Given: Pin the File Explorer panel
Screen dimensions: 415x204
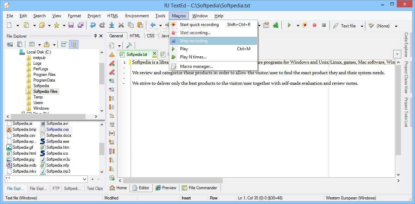Looking at the screenshot, I should coord(96,36).
